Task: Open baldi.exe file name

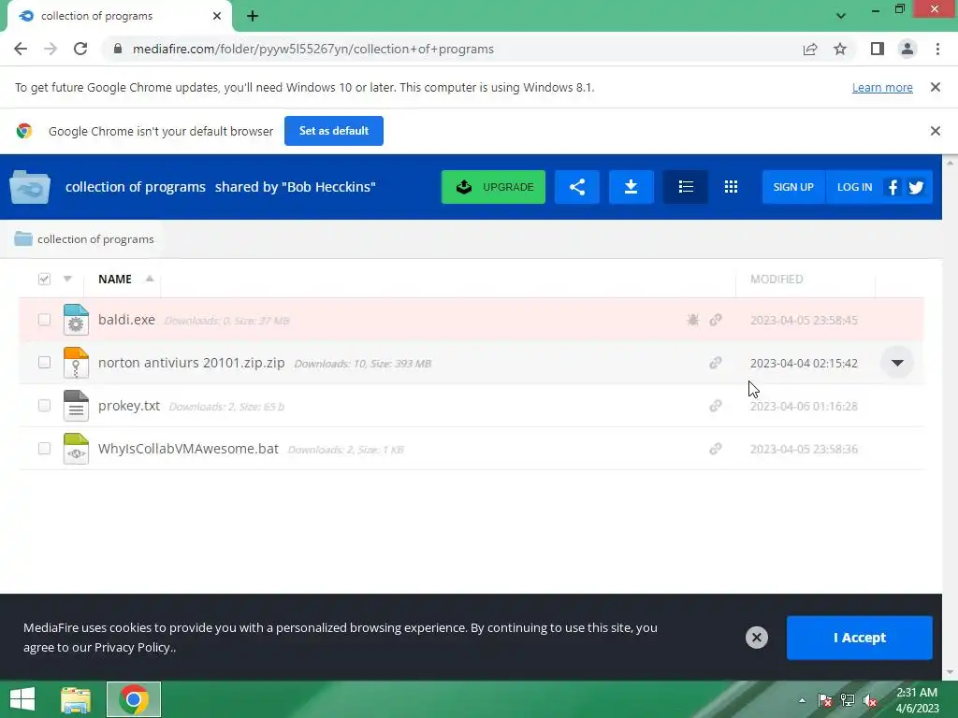Action: (x=126, y=320)
